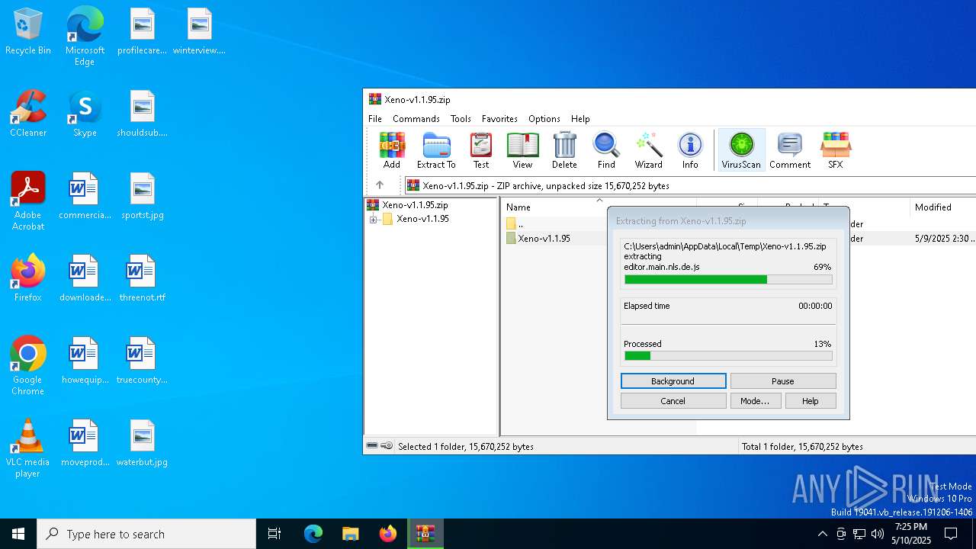Open CCleaner desktop shortcut

[x=28, y=114]
